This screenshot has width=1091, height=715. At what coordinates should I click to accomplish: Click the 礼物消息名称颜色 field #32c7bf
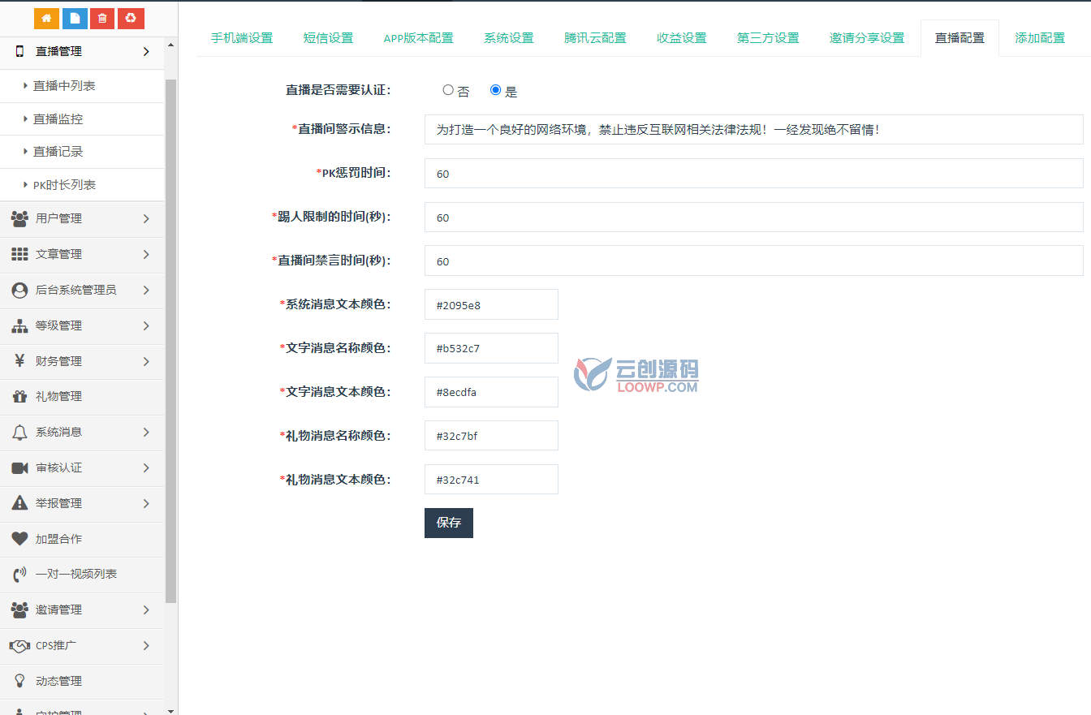(x=491, y=436)
